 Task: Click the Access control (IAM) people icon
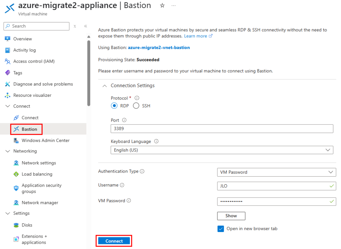tap(7, 61)
